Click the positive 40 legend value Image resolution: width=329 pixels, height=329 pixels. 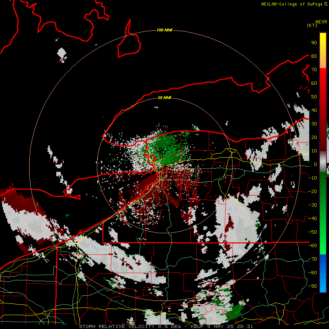314,110
